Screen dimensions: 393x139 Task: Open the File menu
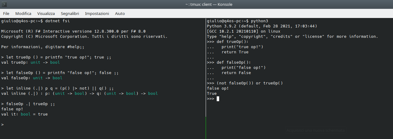(x=6, y=13)
